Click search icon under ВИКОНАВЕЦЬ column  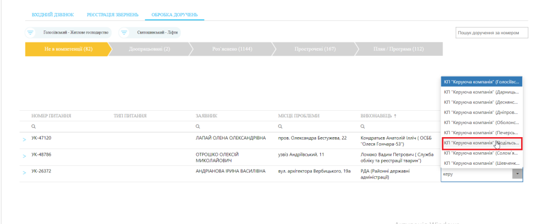362,127
